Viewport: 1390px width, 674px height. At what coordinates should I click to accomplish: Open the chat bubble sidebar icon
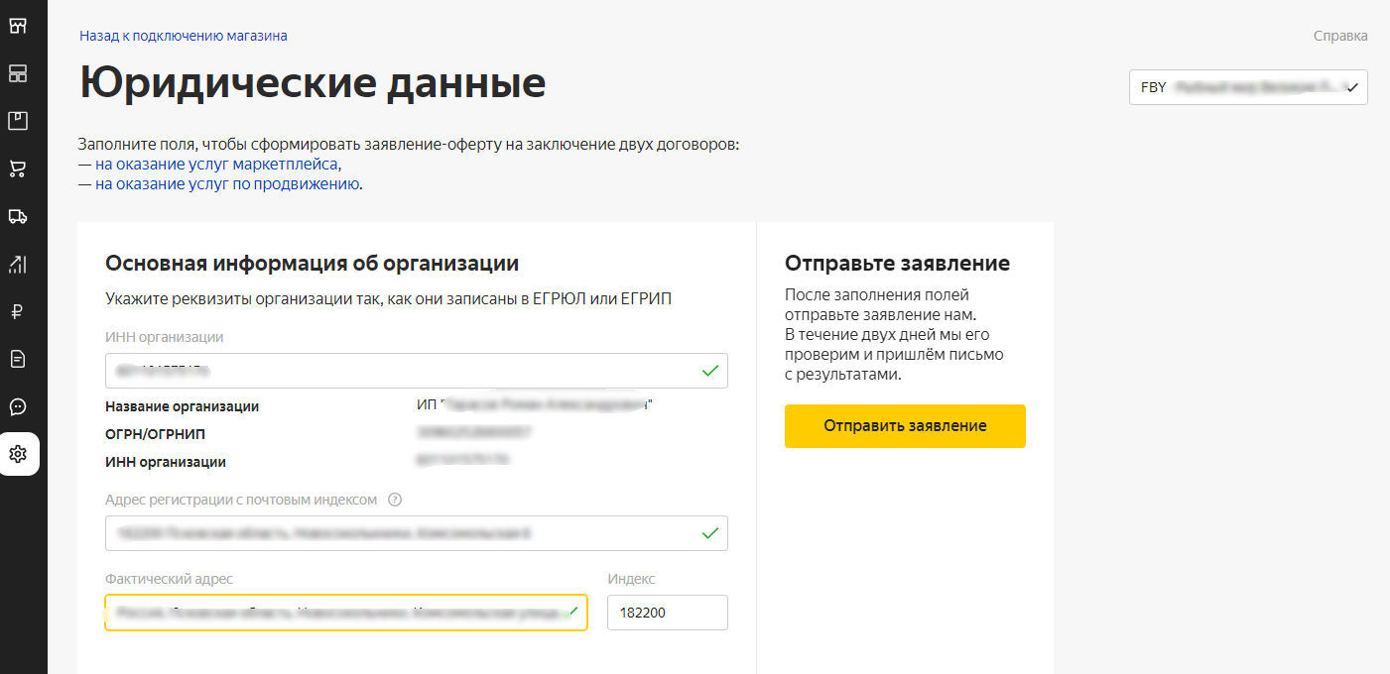(18, 406)
